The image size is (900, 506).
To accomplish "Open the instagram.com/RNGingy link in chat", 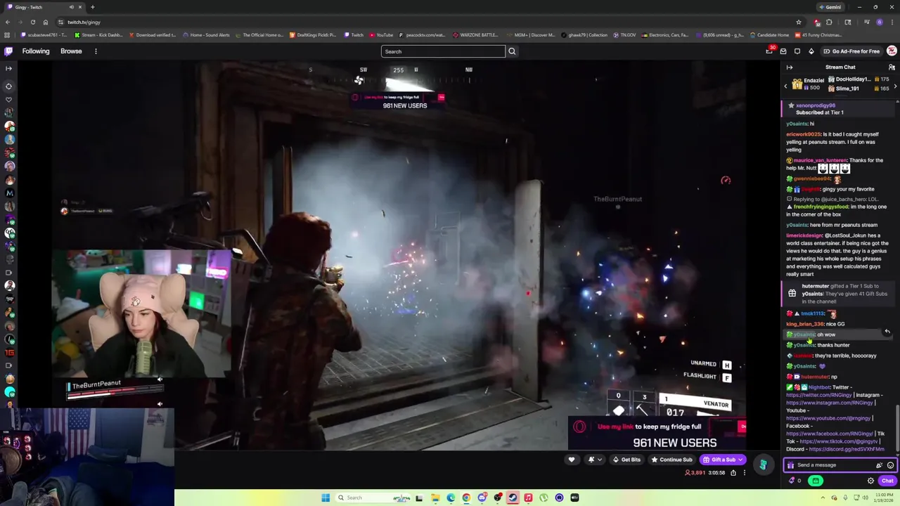I will [x=830, y=403].
